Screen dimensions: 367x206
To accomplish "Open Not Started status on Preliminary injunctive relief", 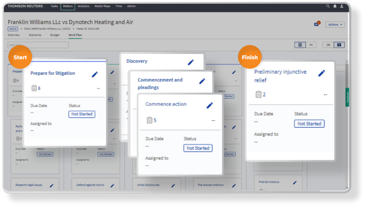I will click(x=309, y=124).
